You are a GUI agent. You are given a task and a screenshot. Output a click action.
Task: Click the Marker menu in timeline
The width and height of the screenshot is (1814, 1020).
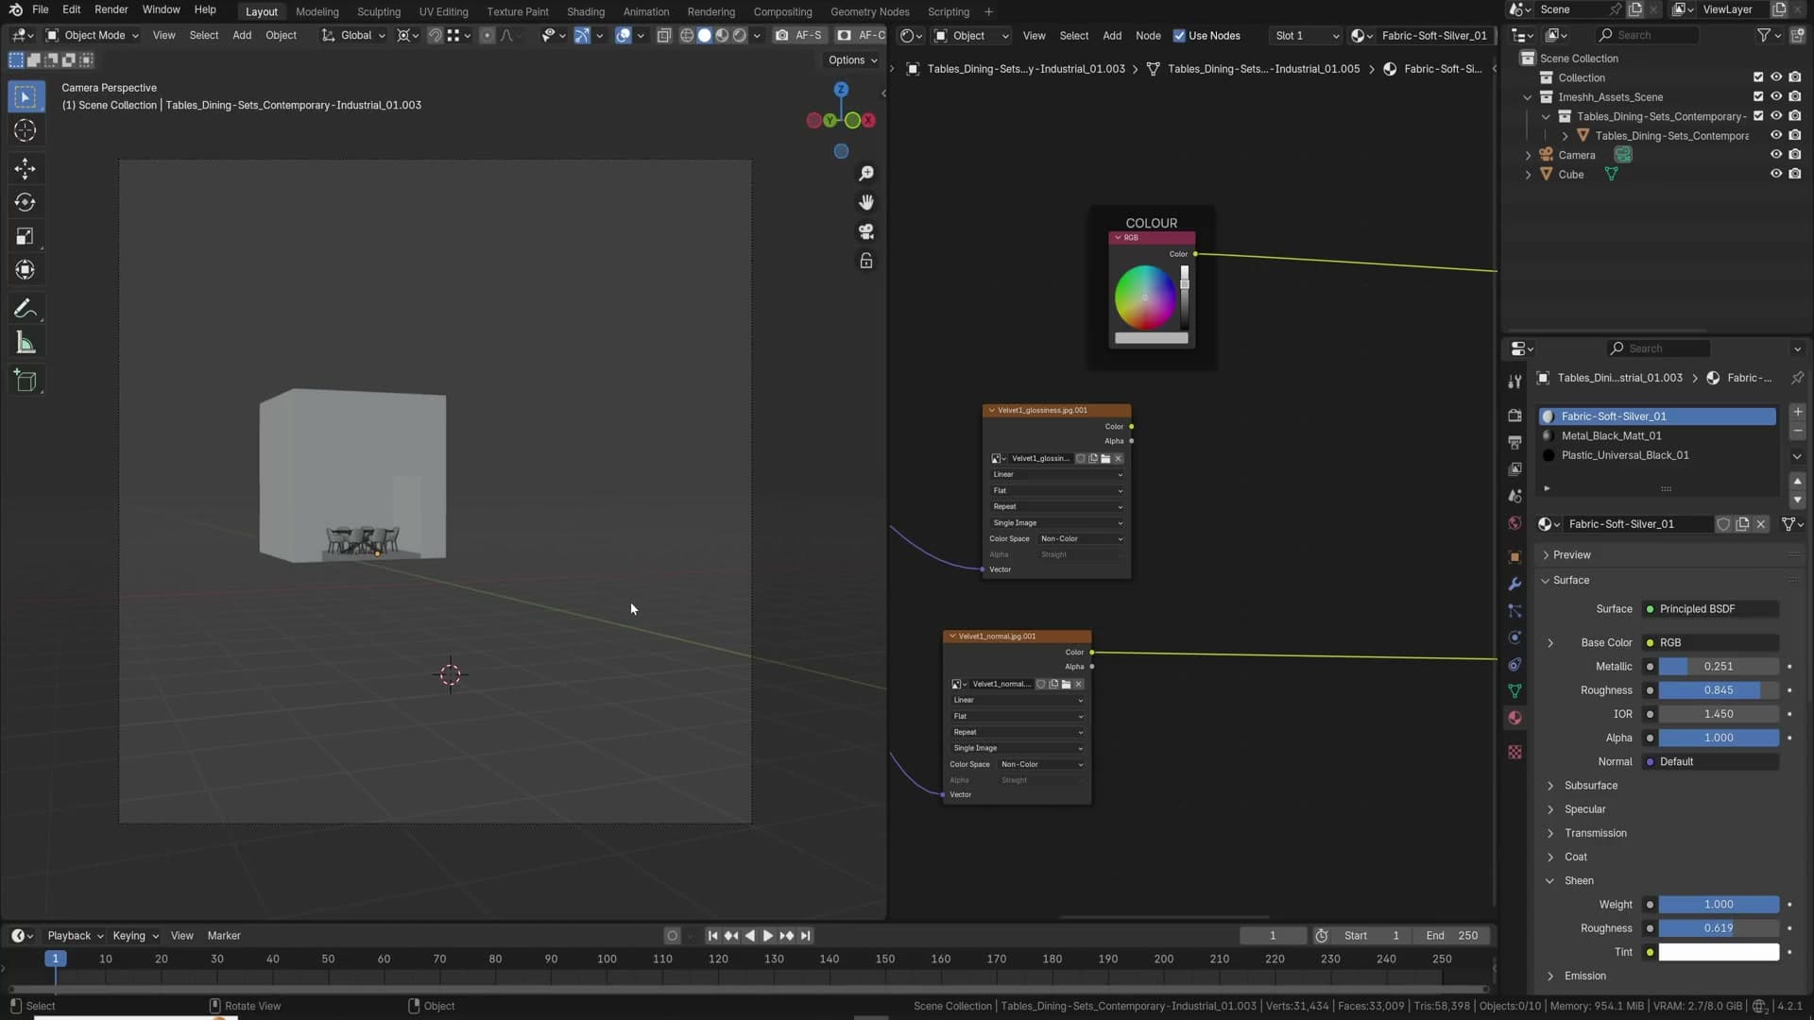(x=224, y=936)
